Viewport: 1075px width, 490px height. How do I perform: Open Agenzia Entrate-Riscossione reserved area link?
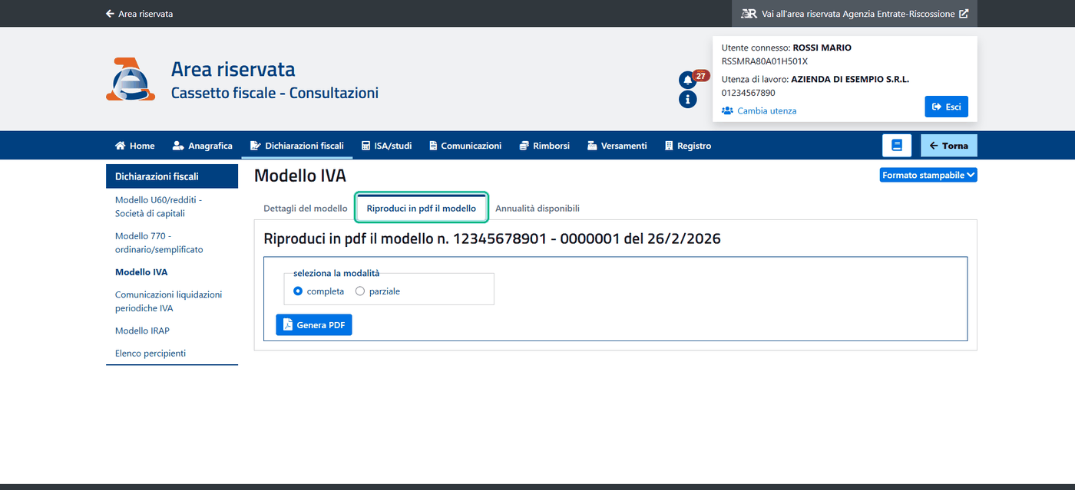click(855, 14)
